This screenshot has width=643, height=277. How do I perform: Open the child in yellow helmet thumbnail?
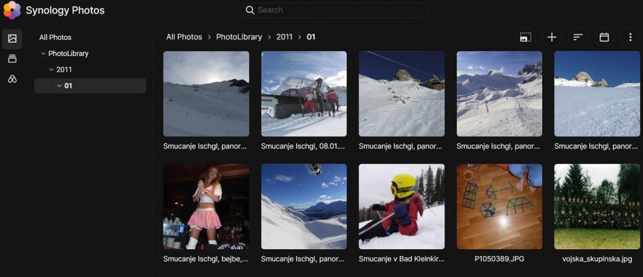click(402, 206)
